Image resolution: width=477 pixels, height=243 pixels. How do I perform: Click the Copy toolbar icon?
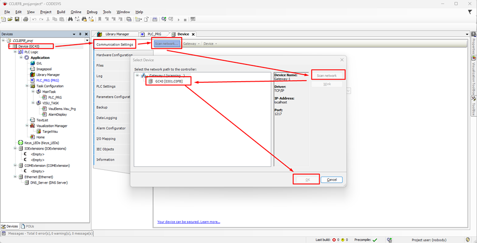55,19
